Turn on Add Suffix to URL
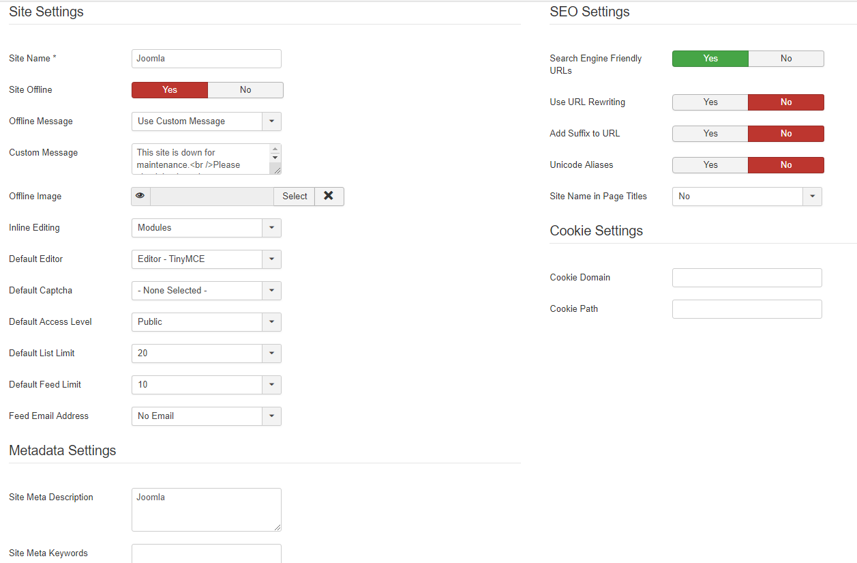The height and width of the screenshot is (563, 857). pos(710,134)
